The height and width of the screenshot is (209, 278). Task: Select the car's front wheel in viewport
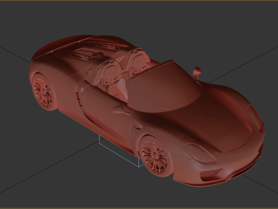[155, 156]
